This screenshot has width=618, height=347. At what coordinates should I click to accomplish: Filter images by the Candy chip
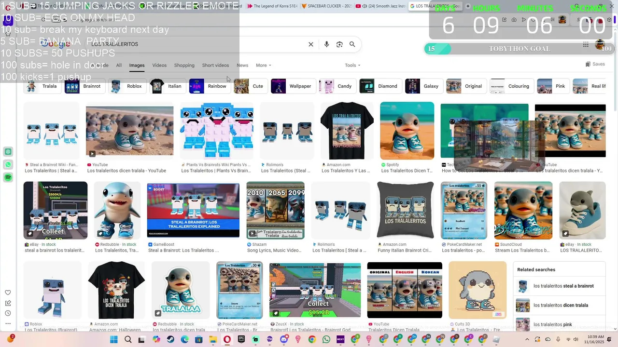point(337,86)
